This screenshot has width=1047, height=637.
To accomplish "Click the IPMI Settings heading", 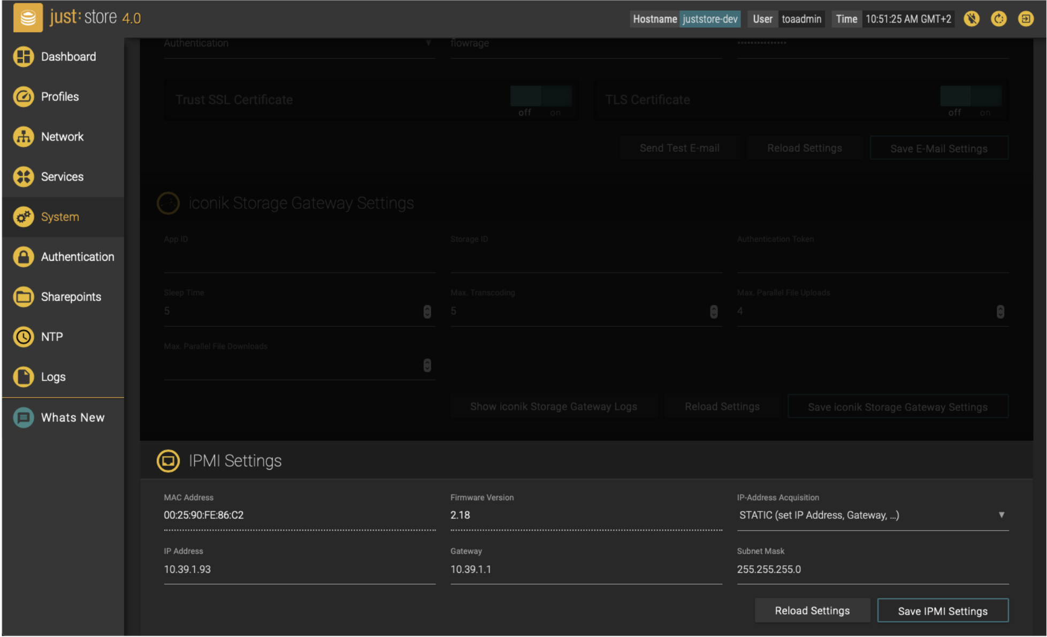I will click(x=235, y=461).
